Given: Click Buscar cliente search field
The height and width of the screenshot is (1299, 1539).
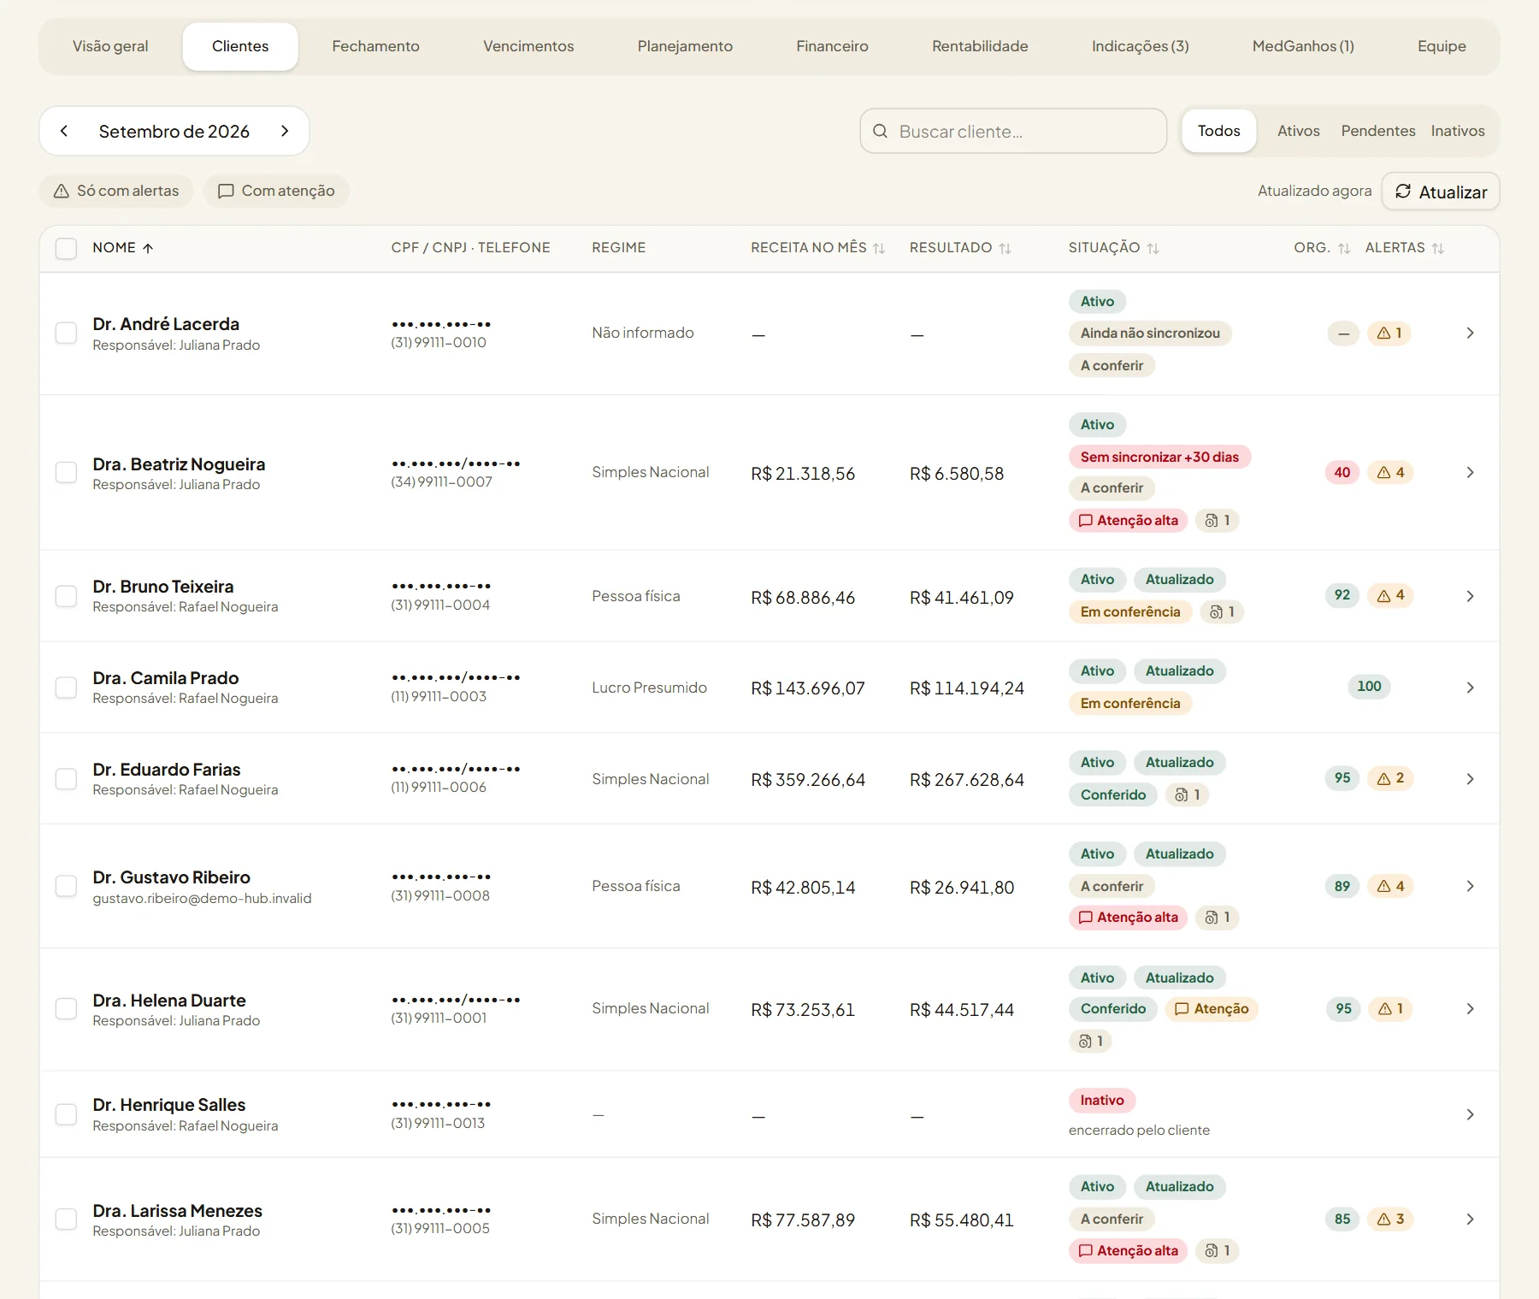Looking at the screenshot, I should tap(1013, 131).
